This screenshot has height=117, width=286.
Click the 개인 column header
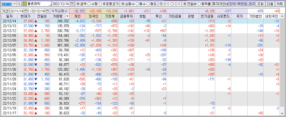pyautogui.click(x=77, y=16)
